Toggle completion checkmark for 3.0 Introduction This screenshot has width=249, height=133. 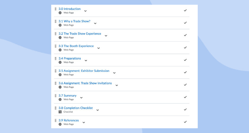click(185, 10)
